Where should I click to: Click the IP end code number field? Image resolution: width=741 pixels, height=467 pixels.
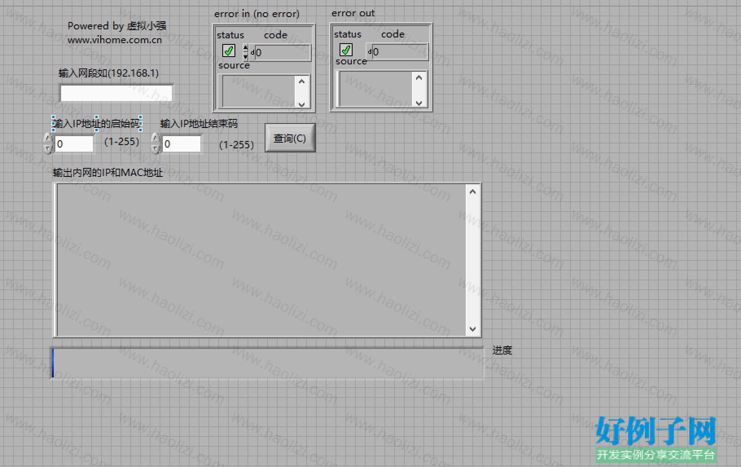182,144
